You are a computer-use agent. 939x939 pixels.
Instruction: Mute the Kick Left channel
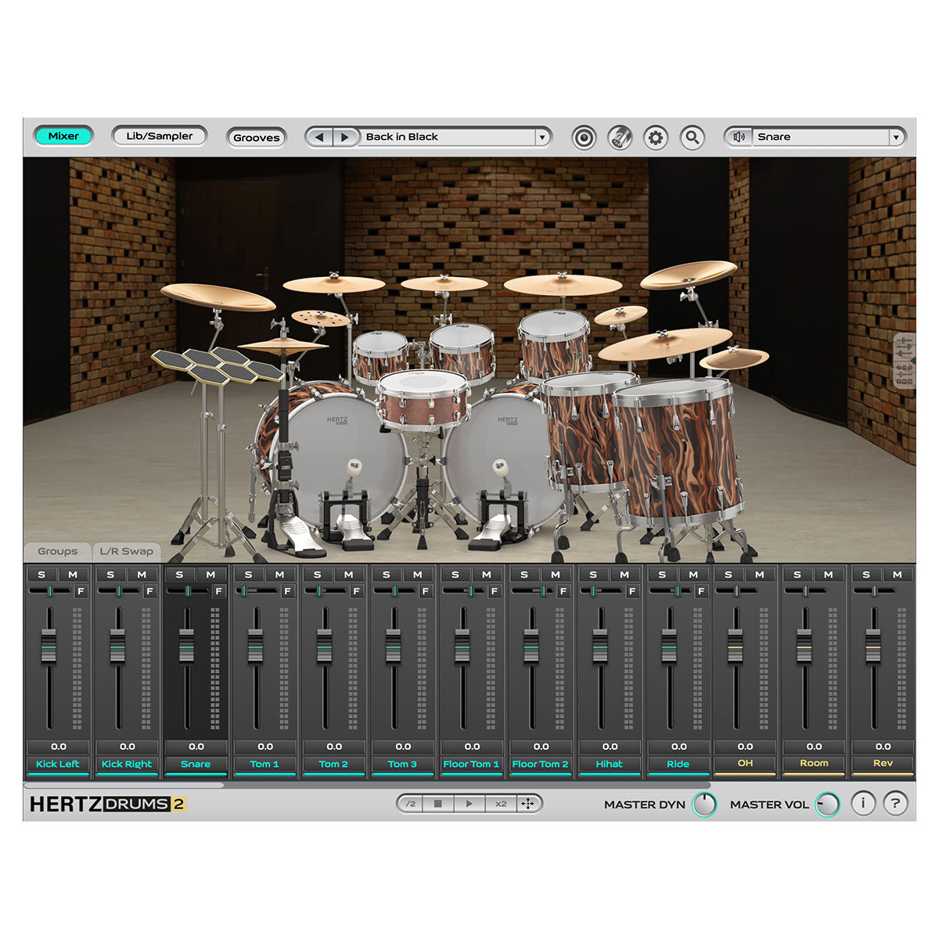73,574
